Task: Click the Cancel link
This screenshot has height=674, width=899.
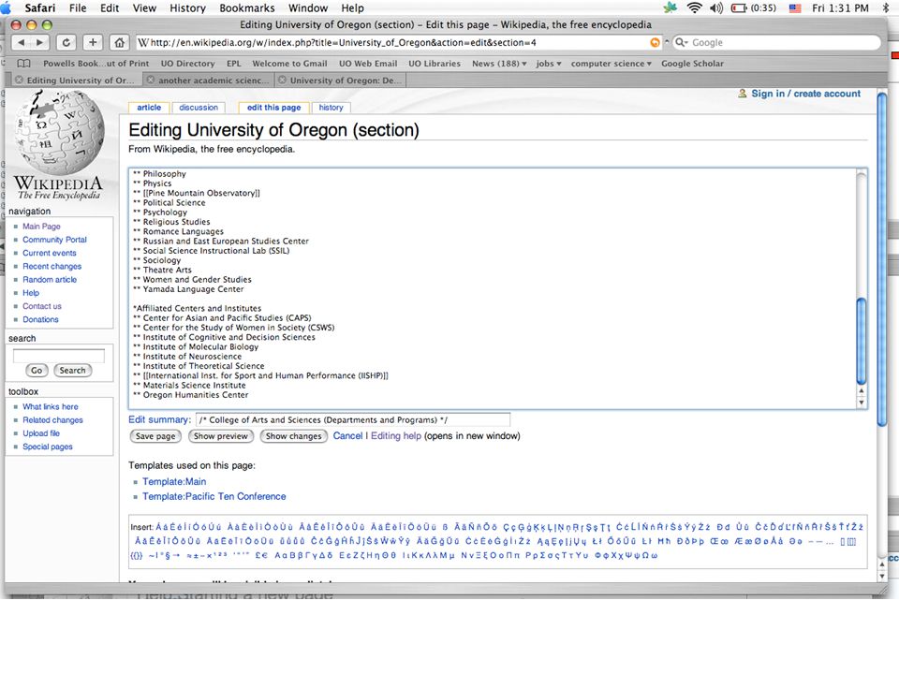Action: [348, 435]
